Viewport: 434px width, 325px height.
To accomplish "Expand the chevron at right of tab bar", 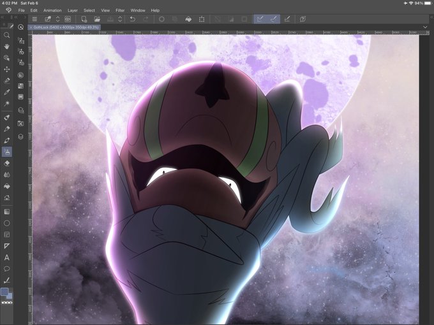I will (425, 27).
